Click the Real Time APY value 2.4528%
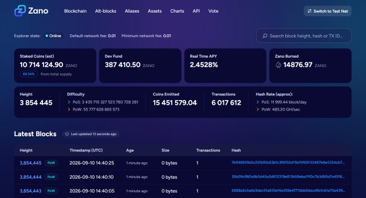366x198 pixels. coord(204,65)
